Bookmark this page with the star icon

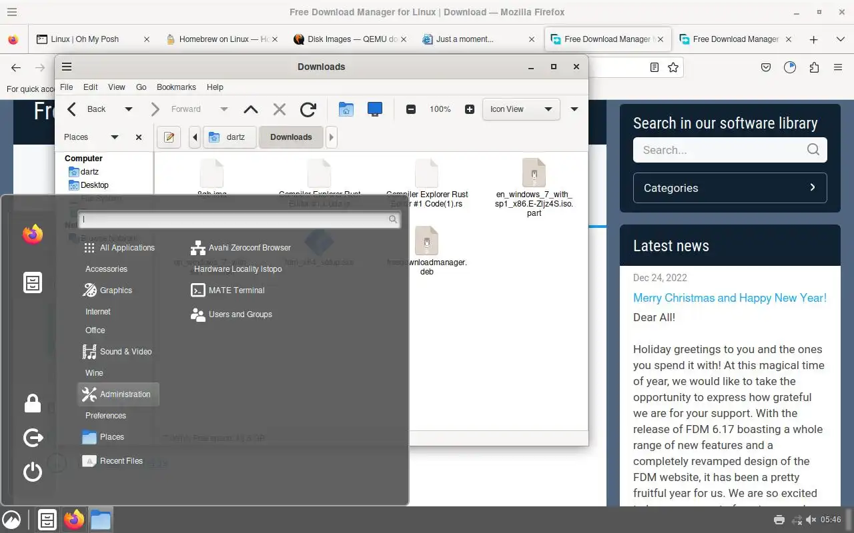673,67
